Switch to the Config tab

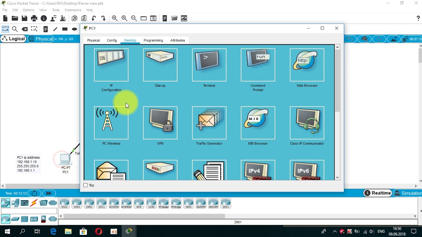(x=112, y=40)
